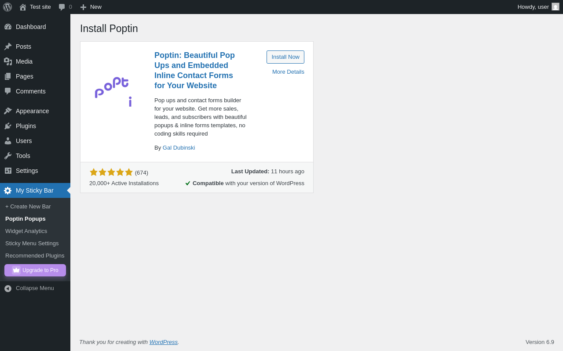Select Widget Analytics submenu item
The height and width of the screenshot is (351, 563).
26,231
